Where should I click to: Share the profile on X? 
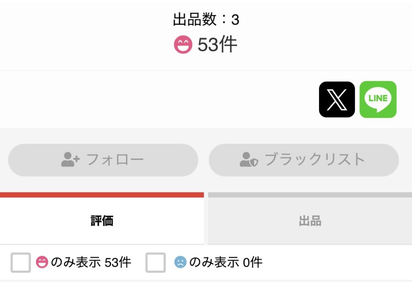[337, 100]
